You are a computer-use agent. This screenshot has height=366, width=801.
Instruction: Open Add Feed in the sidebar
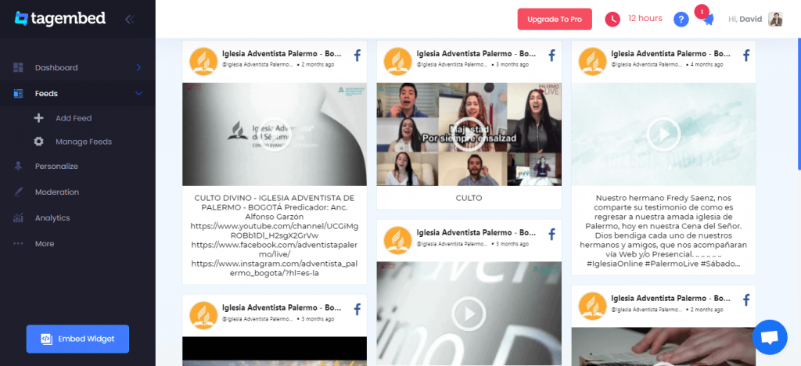(x=74, y=118)
